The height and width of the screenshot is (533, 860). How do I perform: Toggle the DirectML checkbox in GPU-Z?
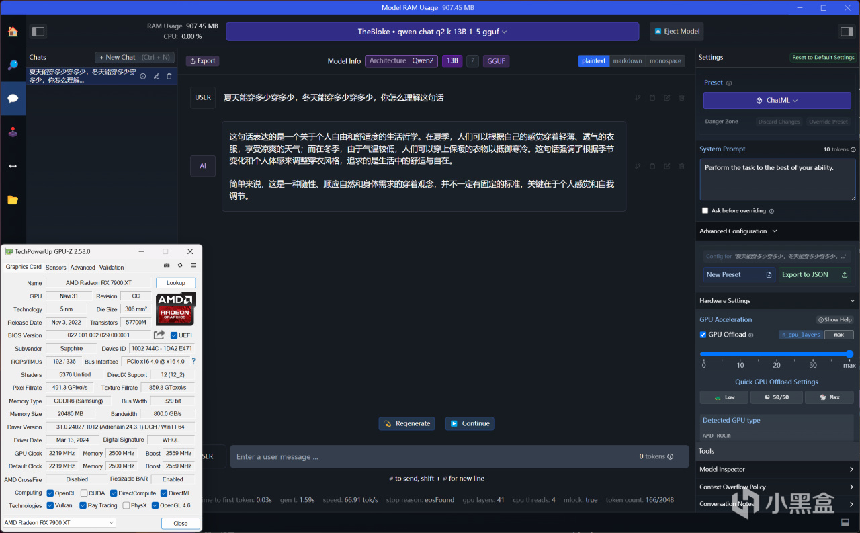pyautogui.click(x=164, y=493)
